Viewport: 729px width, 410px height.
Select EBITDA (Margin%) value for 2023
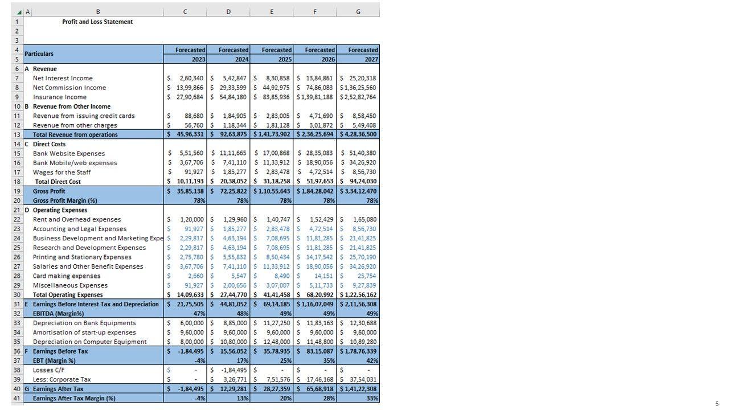tap(185, 314)
